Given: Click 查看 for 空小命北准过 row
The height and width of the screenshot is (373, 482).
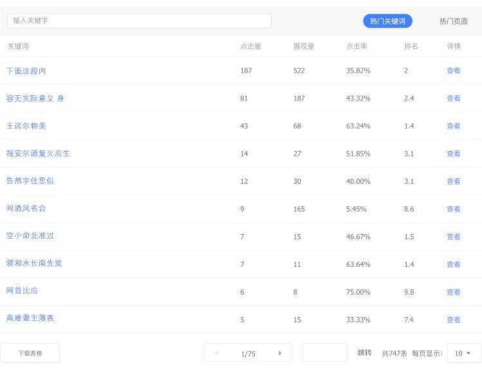Looking at the screenshot, I should (454, 237).
